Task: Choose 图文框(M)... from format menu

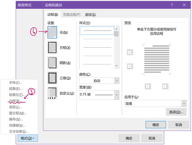Action: click(x=18, y=113)
